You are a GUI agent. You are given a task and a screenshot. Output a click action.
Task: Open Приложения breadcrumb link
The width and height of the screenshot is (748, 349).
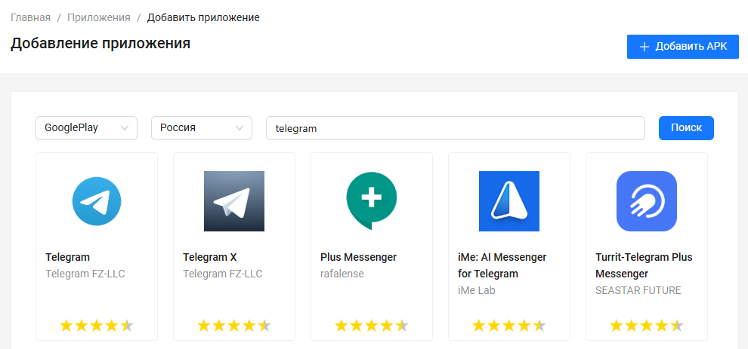99,17
